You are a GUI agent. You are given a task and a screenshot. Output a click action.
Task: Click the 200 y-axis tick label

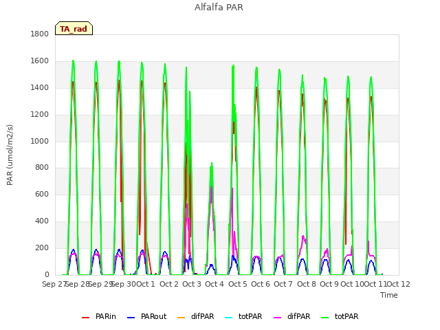pos(42,247)
